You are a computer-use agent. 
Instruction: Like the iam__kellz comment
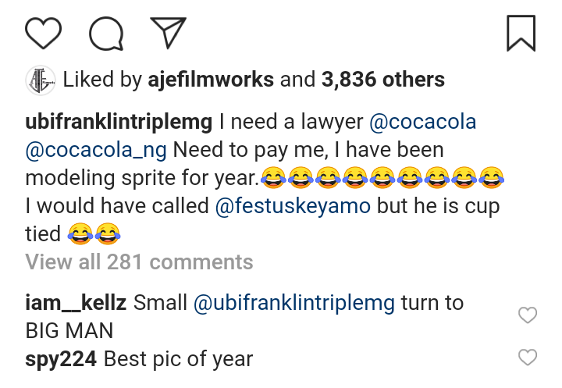tap(528, 315)
